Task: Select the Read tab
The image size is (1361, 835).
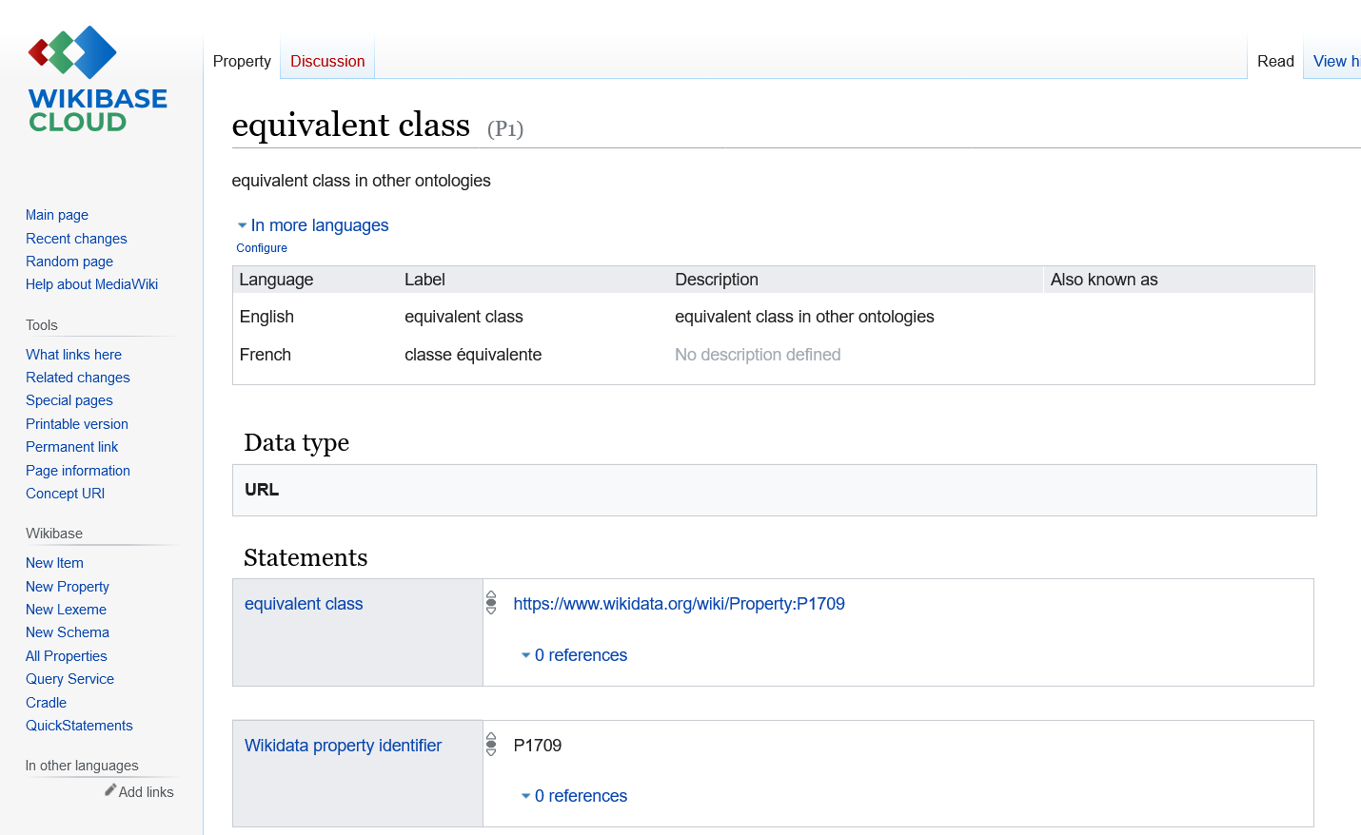Action: pos(1275,61)
